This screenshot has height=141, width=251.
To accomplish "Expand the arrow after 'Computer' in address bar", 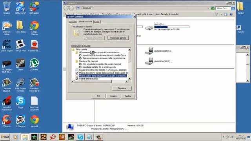I will click(93, 8).
